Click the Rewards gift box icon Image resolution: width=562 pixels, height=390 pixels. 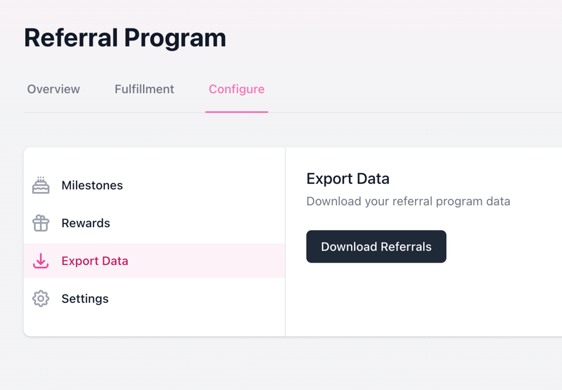(x=41, y=223)
